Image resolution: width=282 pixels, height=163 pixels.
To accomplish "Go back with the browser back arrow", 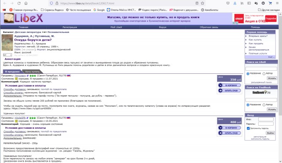I will 5,3.
